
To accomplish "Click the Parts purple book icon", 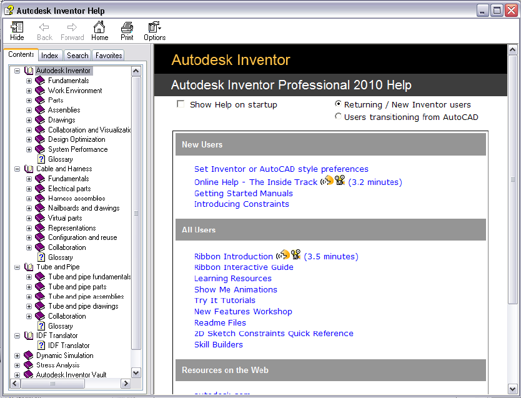I will (40, 100).
